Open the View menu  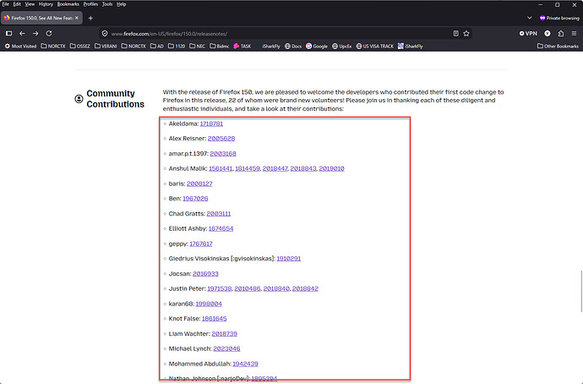30,4
